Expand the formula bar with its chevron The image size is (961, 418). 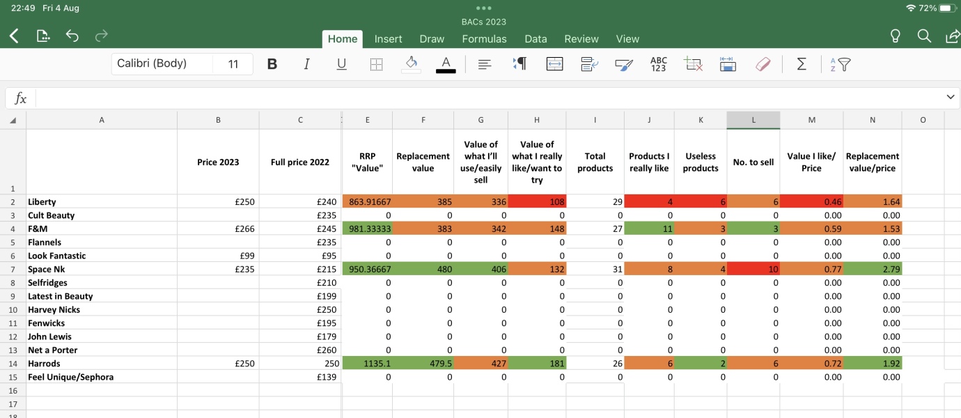(949, 98)
